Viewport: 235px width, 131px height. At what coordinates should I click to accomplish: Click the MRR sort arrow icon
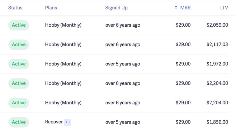click(176, 8)
